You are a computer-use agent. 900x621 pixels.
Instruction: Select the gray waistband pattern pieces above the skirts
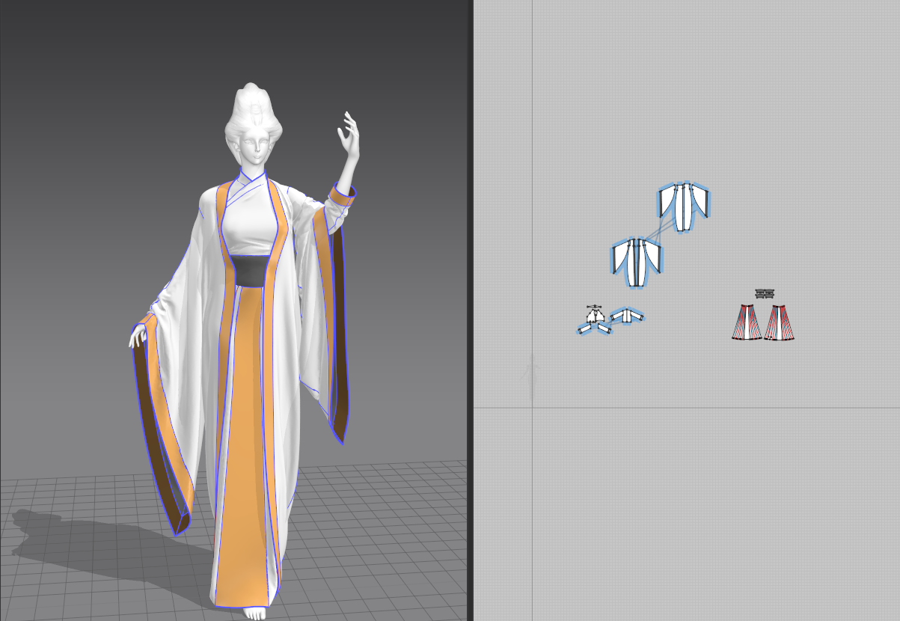coord(764,294)
